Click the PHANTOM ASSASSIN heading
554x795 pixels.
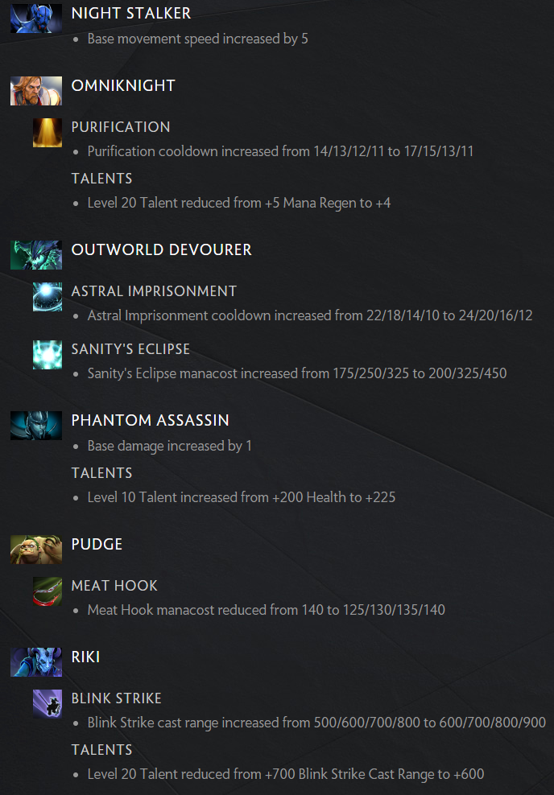click(150, 420)
